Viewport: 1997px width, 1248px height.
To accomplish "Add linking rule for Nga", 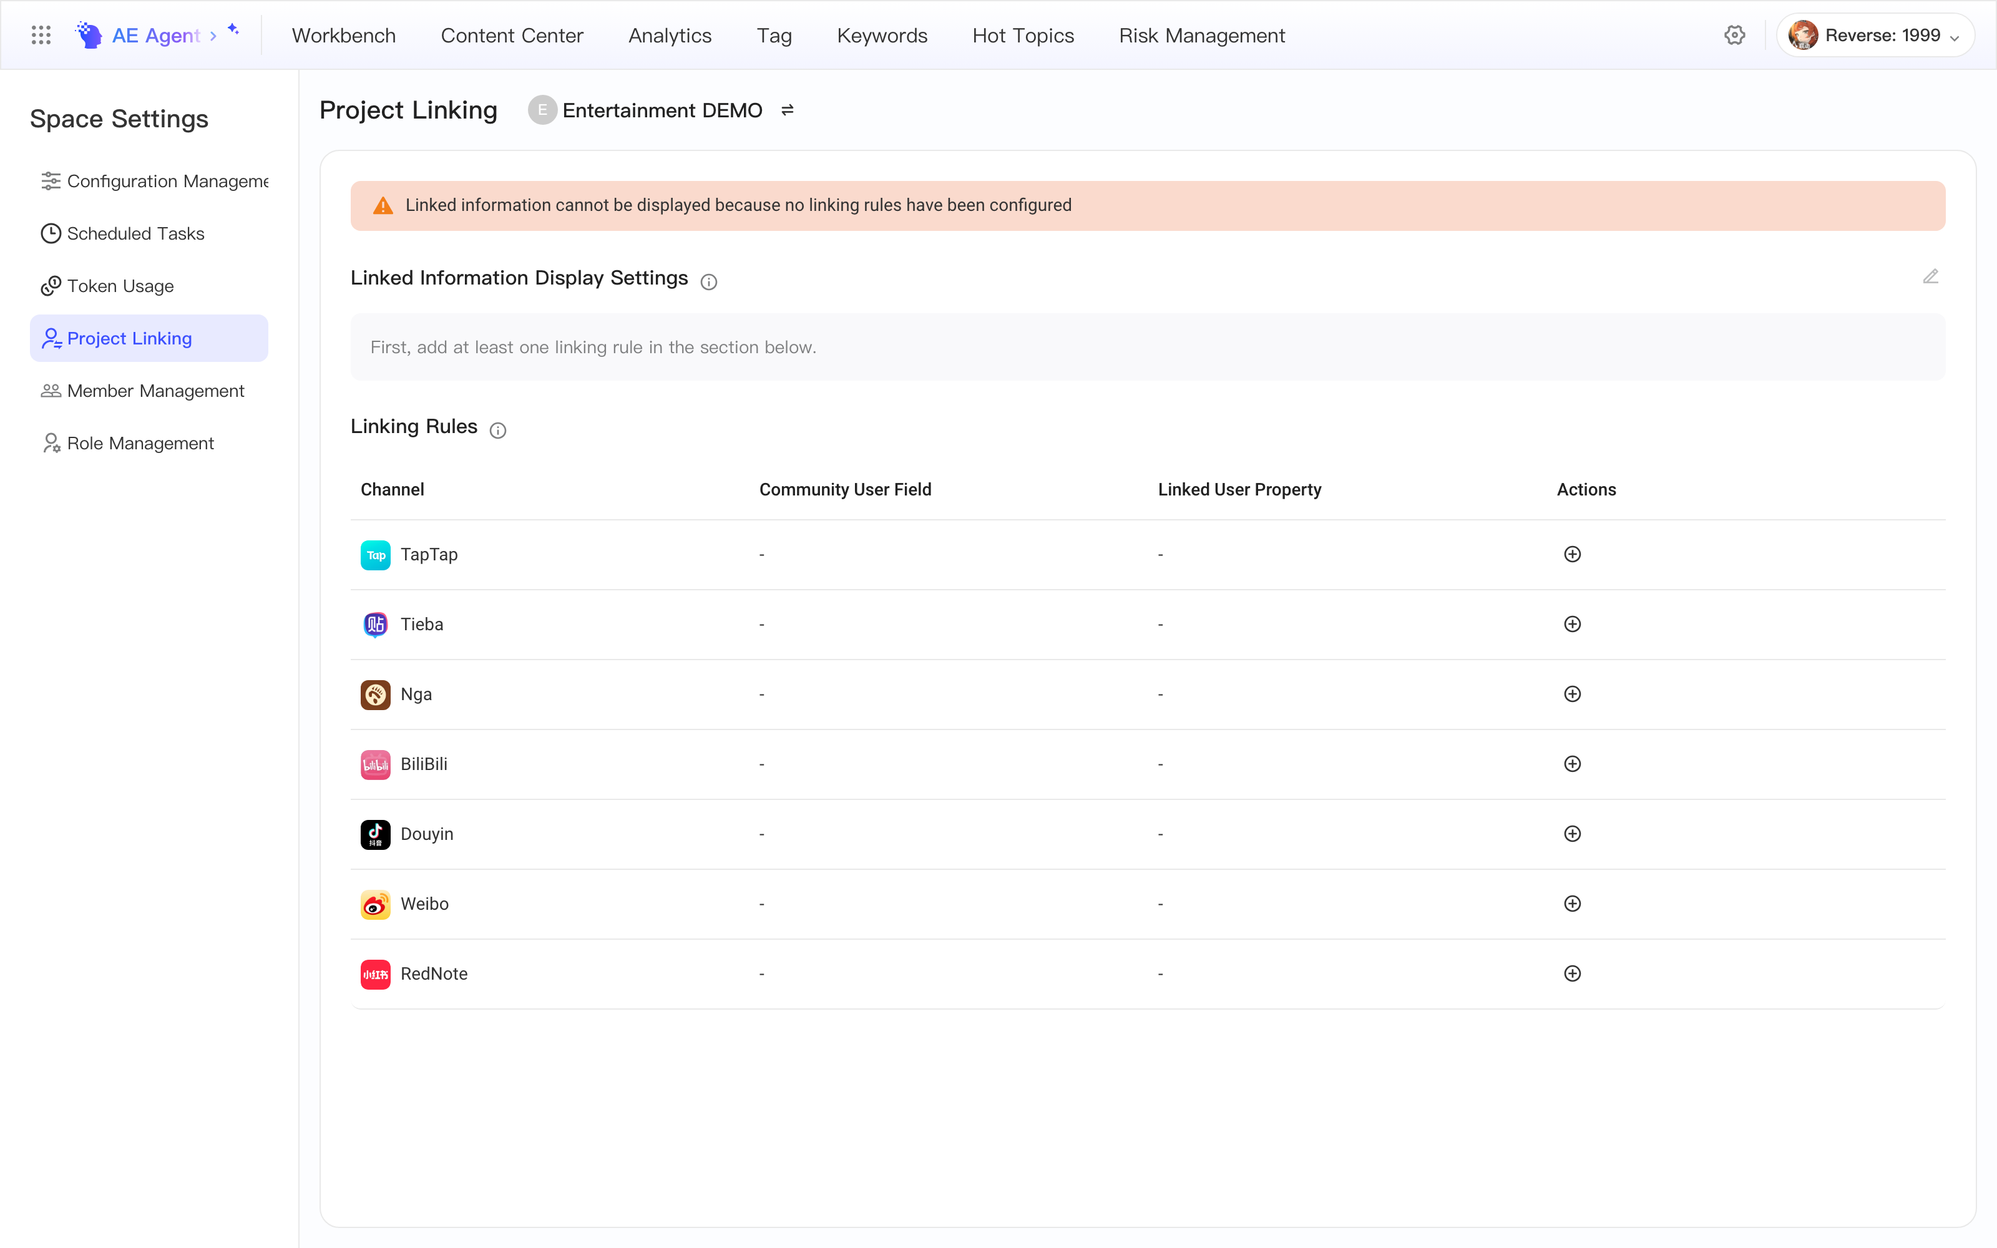I will (x=1572, y=694).
